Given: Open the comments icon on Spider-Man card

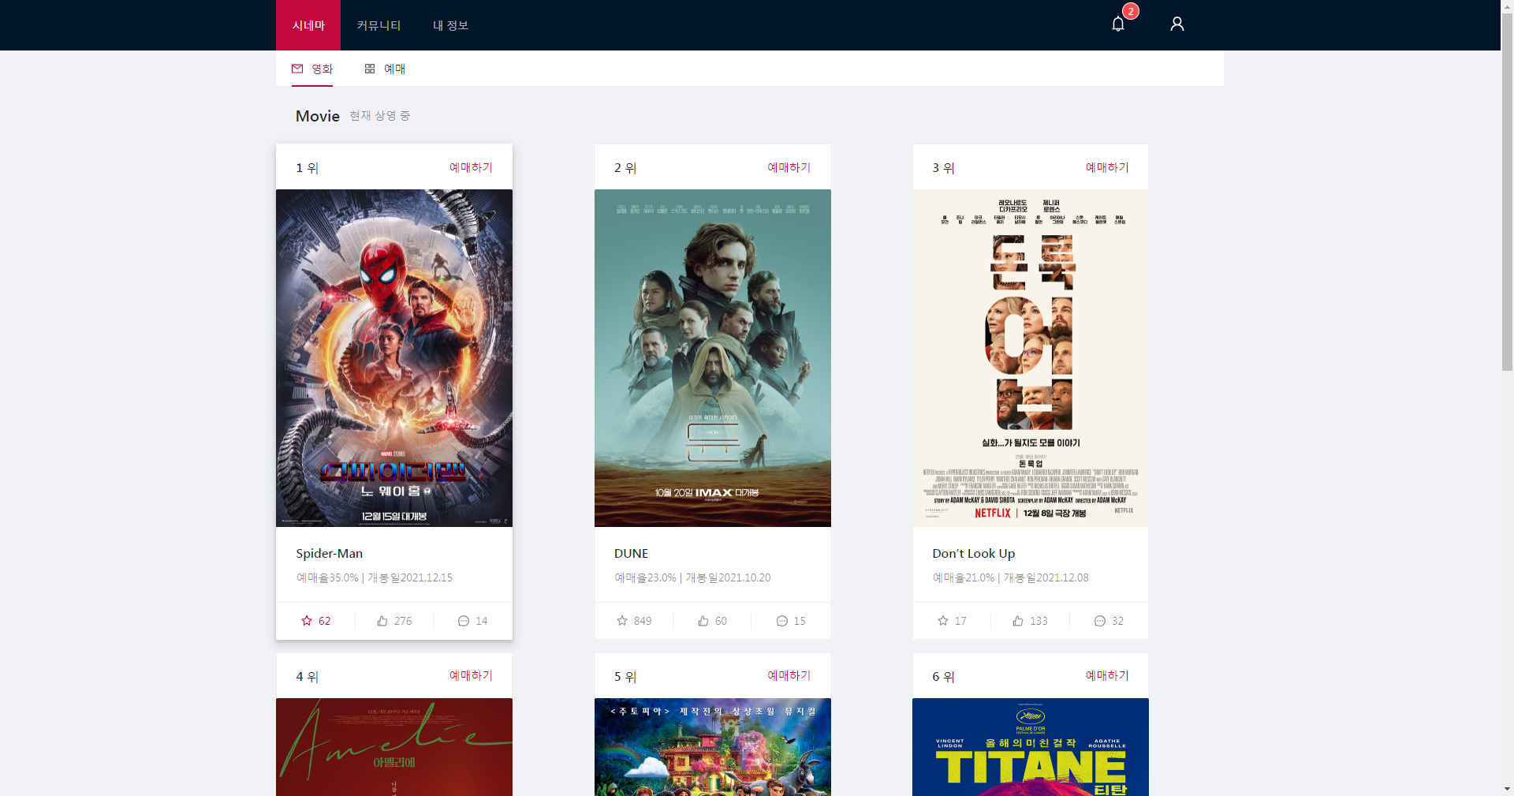Looking at the screenshot, I should point(464,621).
